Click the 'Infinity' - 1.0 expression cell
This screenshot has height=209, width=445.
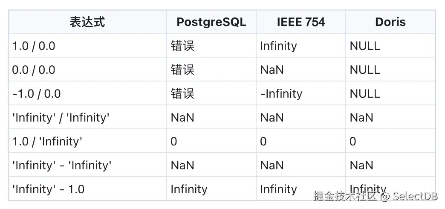tap(48, 189)
